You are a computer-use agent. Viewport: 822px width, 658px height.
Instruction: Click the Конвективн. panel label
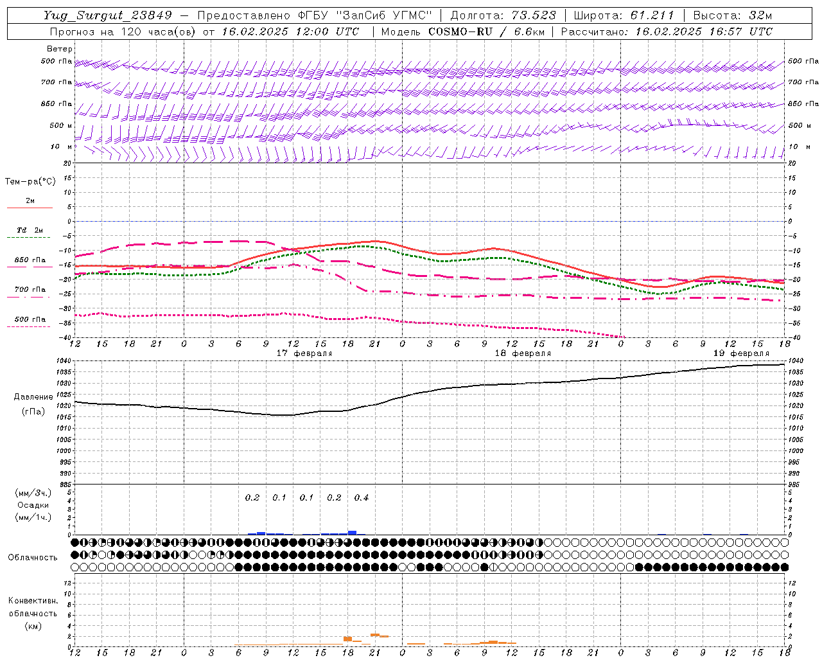(x=33, y=601)
